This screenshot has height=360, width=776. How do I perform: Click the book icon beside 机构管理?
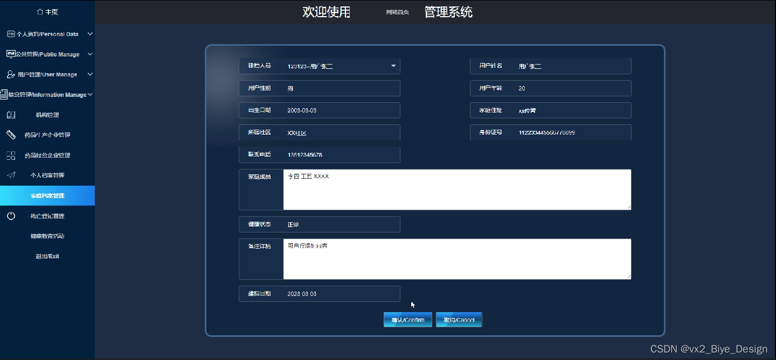11,115
